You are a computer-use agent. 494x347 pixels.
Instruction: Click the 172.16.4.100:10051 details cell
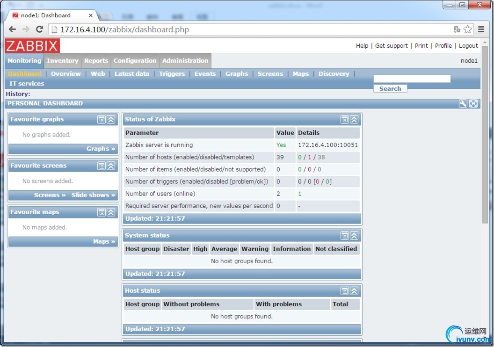click(x=327, y=145)
